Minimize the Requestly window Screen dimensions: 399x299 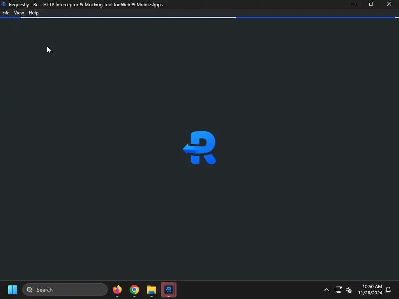pos(354,4)
